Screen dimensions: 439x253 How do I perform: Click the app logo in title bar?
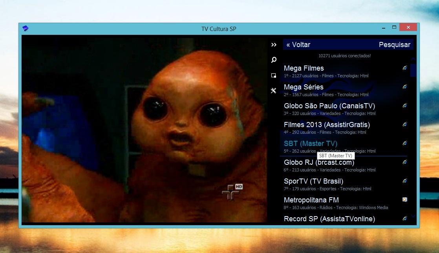point(26,28)
